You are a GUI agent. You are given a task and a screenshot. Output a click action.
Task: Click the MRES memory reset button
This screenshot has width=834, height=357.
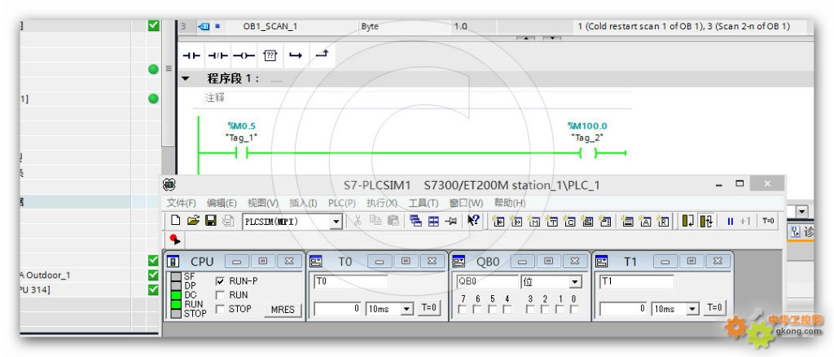coord(283,310)
